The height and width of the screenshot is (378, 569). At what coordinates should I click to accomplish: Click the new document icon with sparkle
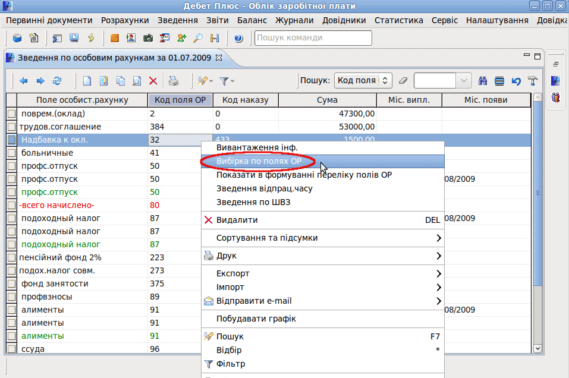coord(34,37)
